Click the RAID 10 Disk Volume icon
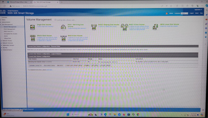208x118 pixels. pos(125,27)
